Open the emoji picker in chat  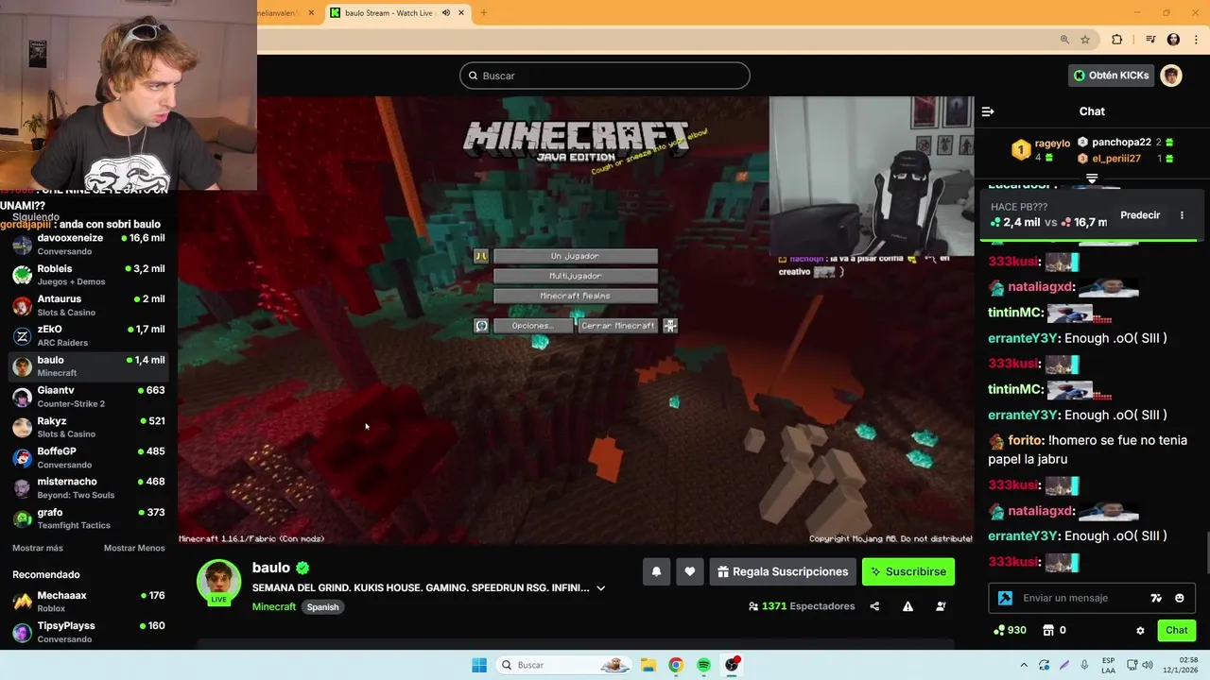(x=1179, y=598)
